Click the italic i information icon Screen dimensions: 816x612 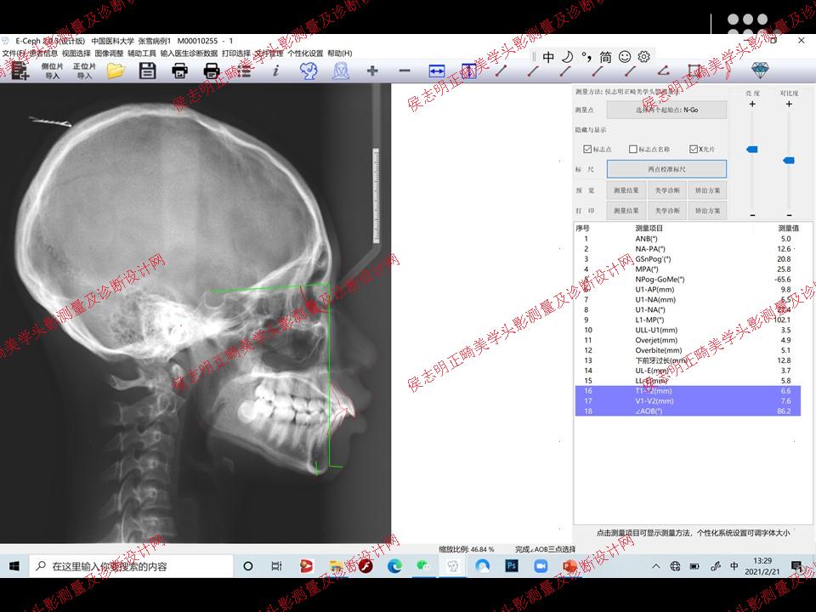click(x=275, y=71)
